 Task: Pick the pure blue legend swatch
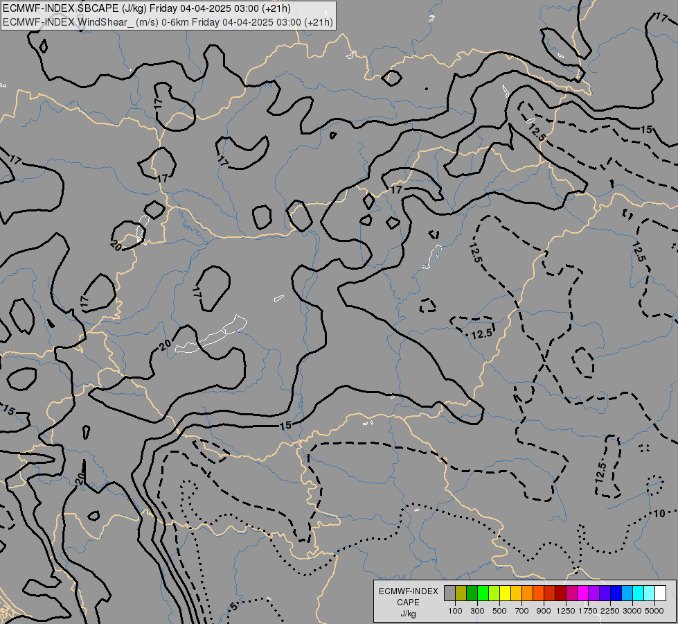point(616,593)
